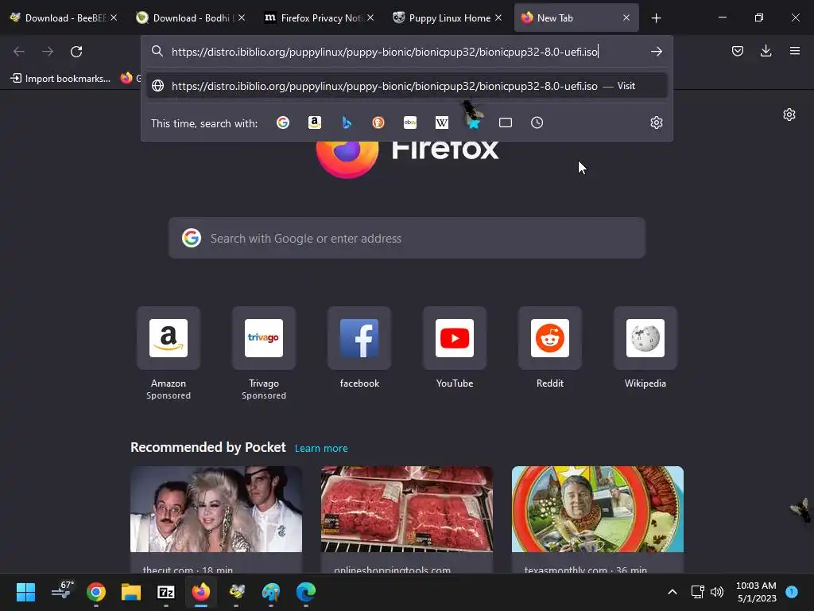This screenshot has width=814, height=611.
Task: Search this time with DuckDuckGo icon
Action: (378, 123)
